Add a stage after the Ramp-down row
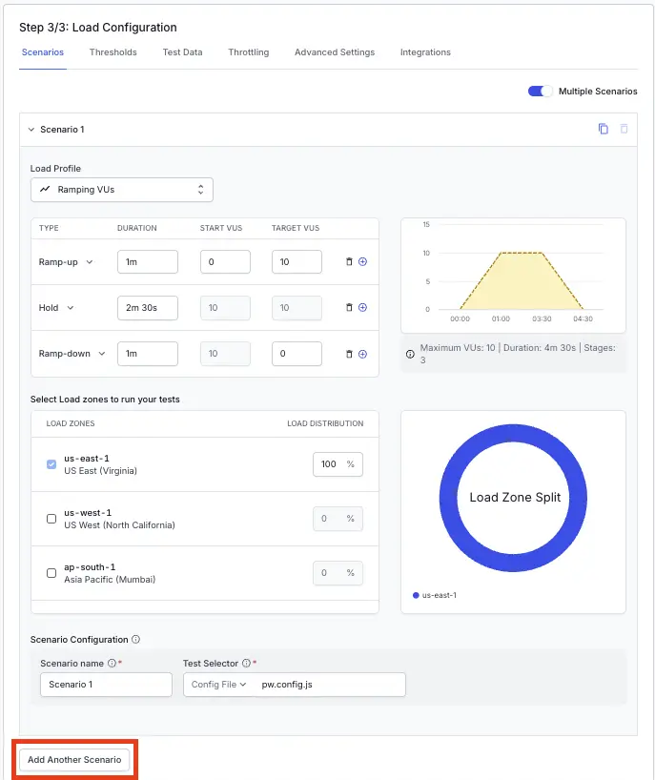 (x=362, y=354)
